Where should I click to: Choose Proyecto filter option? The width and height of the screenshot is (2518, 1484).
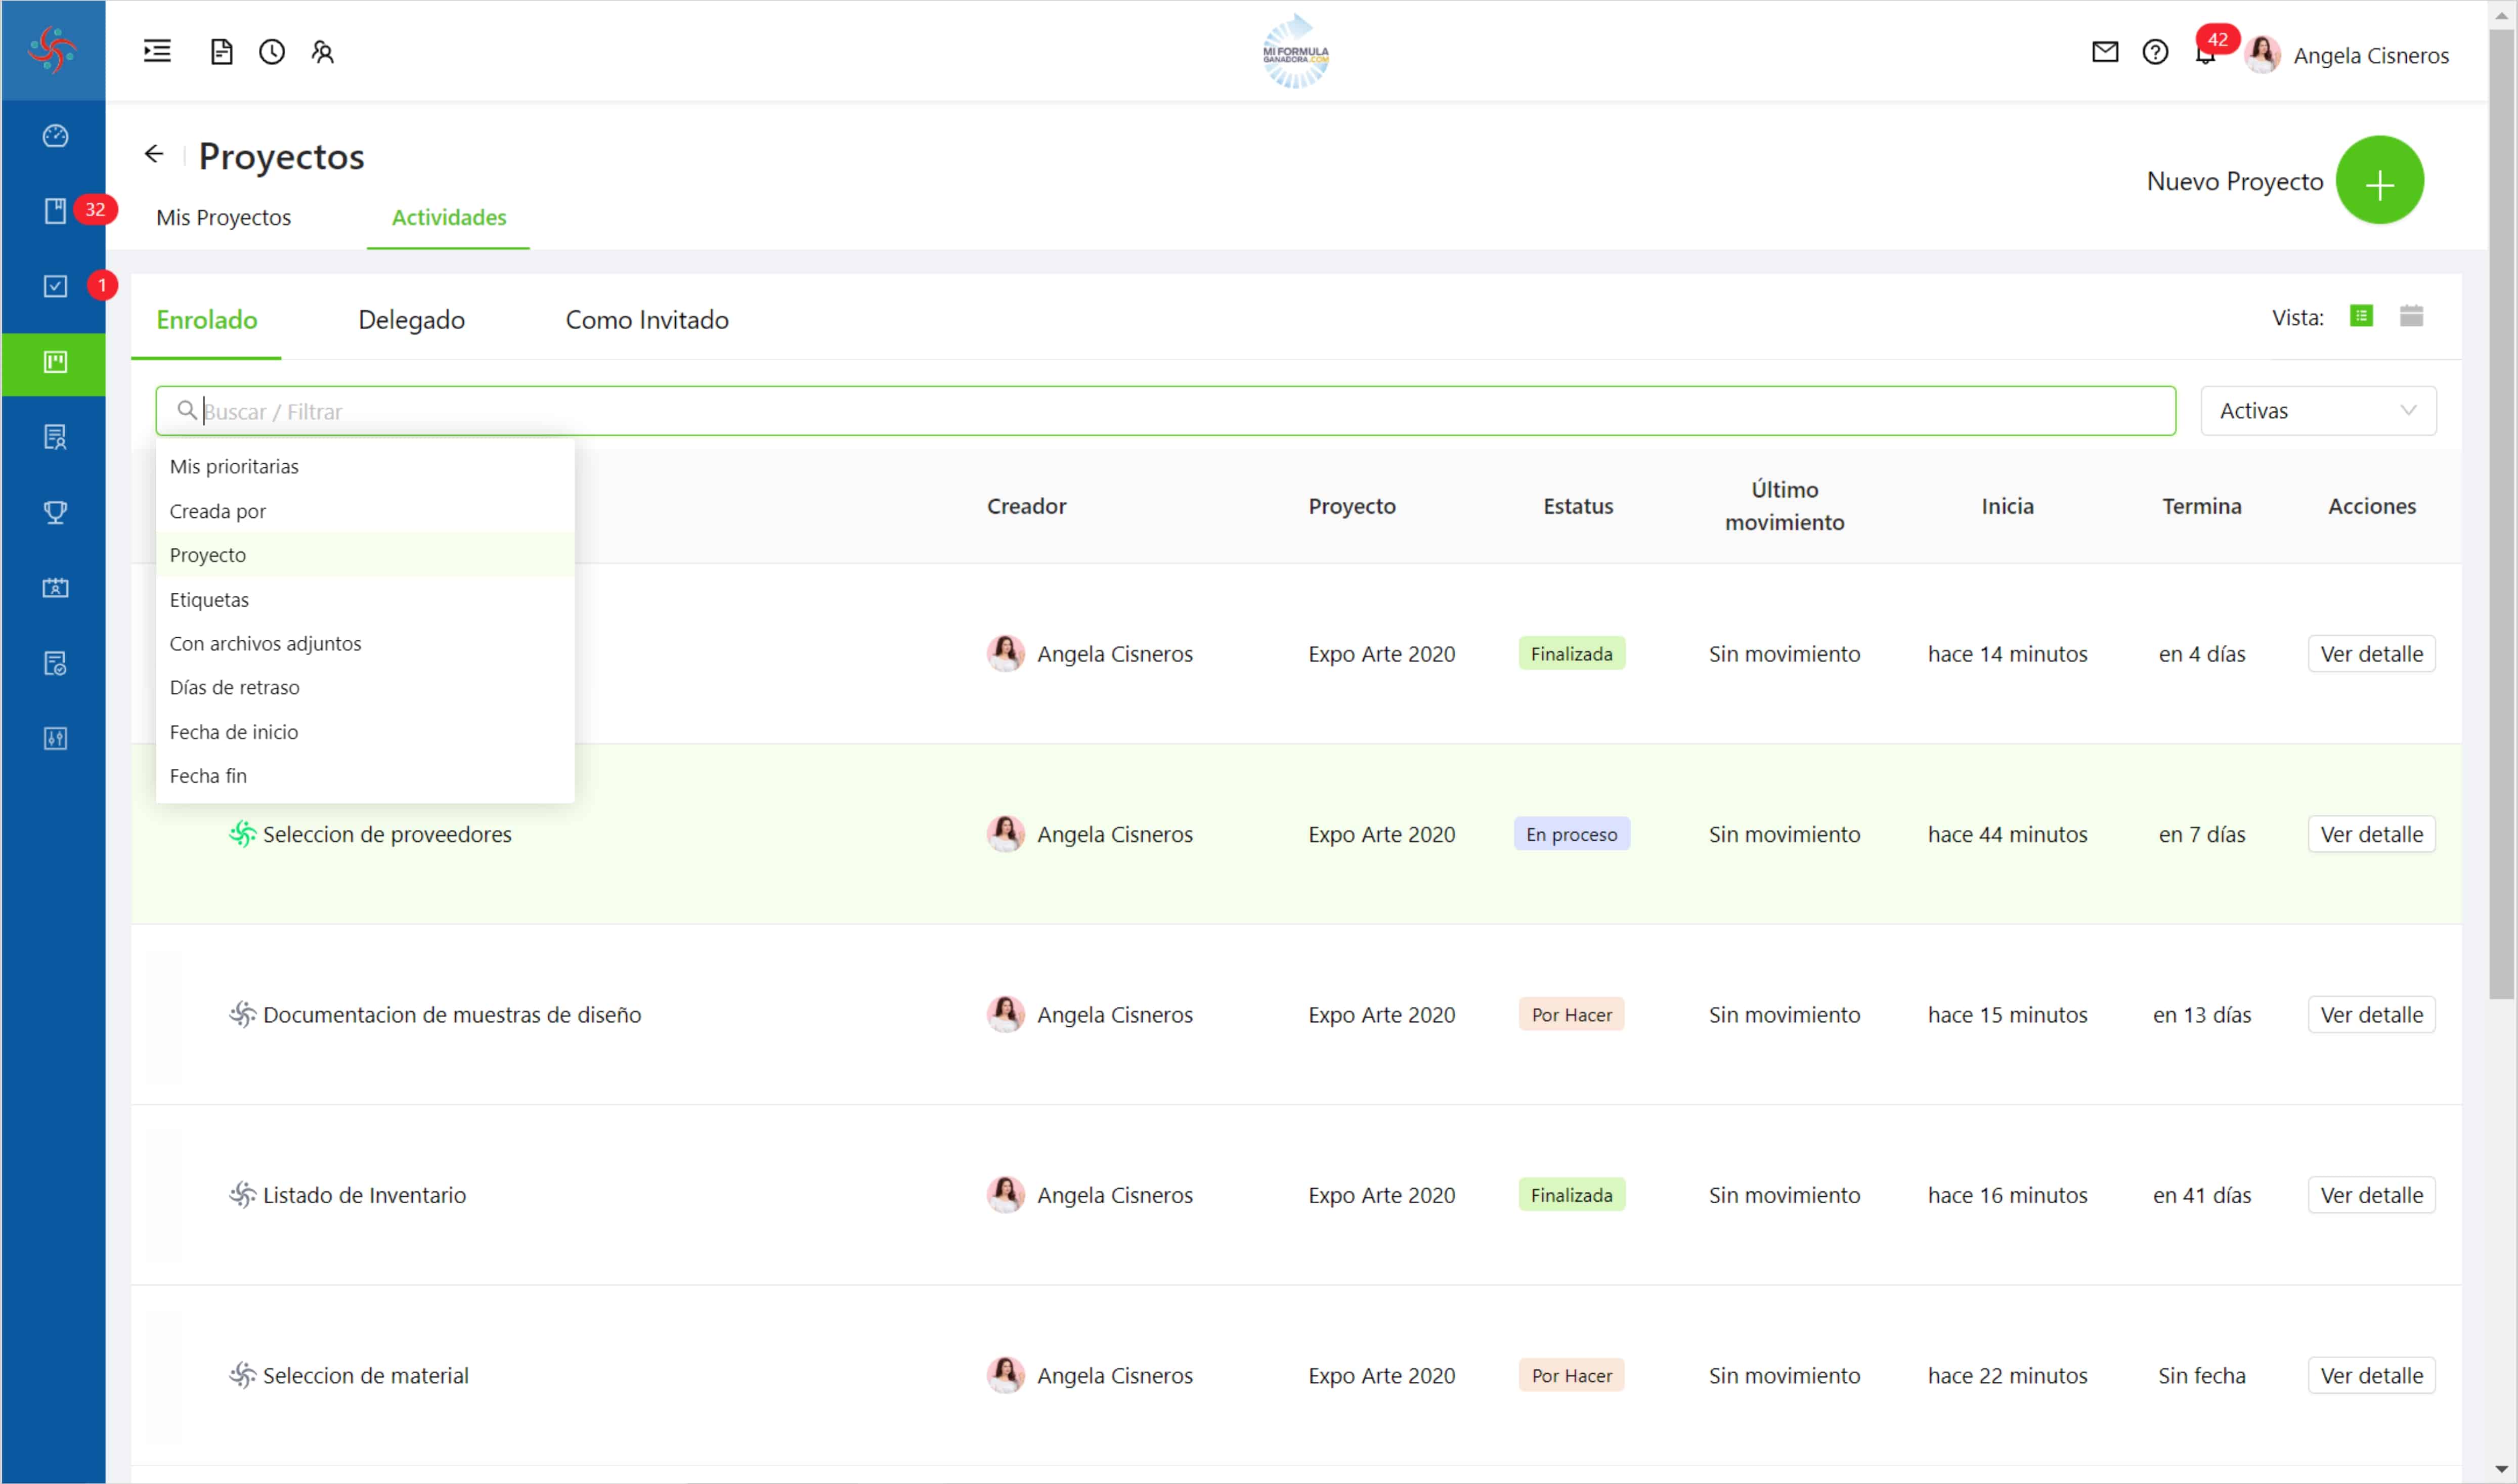coord(365,555)
